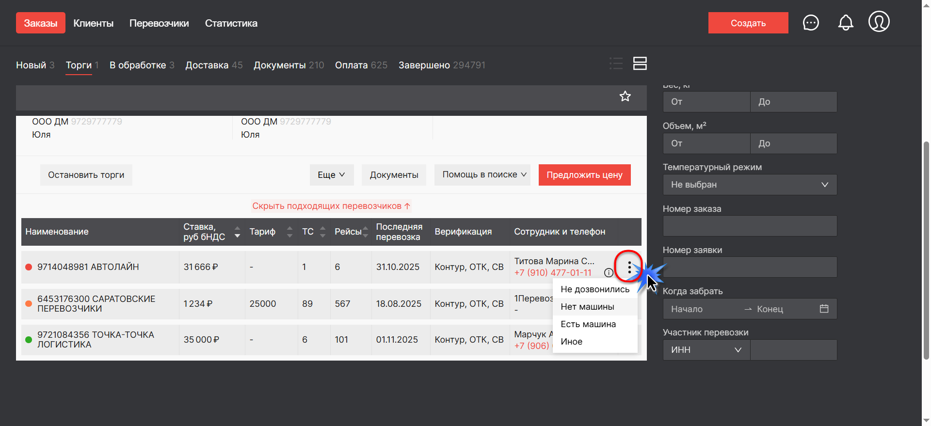Click the Предложить цену button

coord(584,175)
